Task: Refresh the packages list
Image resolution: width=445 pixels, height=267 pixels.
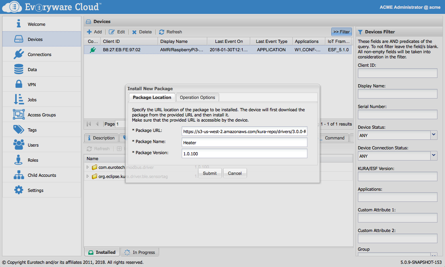Action: (98, 149)
